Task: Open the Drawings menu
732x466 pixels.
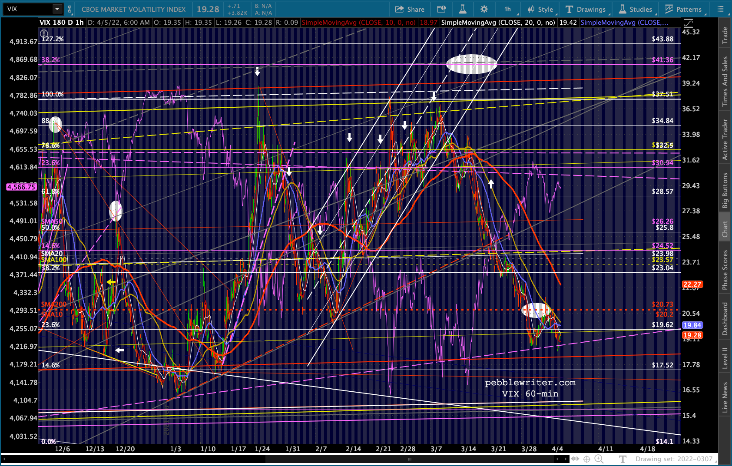Action: click(586, 9)
